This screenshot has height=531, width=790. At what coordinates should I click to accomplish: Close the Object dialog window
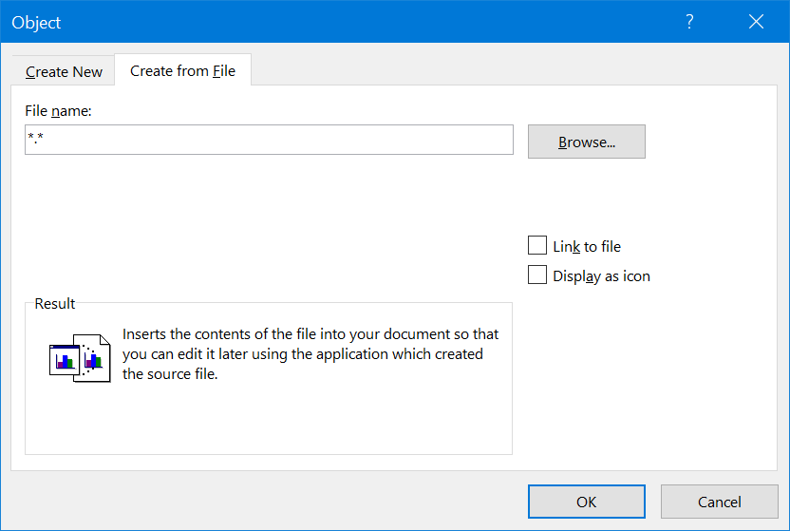(x=756, y=22)
